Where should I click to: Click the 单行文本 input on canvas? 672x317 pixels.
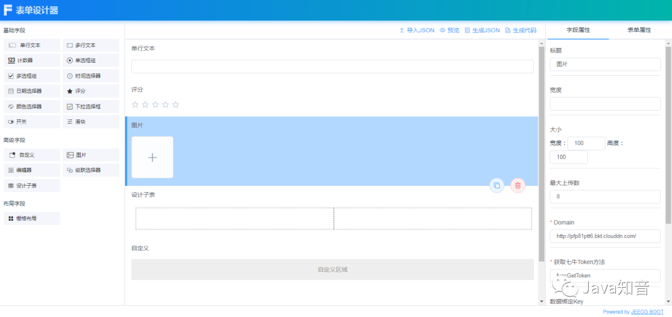click(x=332, y=67)
